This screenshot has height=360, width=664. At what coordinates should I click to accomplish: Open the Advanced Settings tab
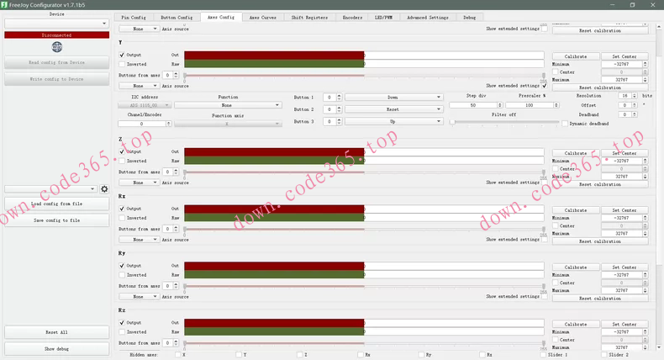coord(427,18)
